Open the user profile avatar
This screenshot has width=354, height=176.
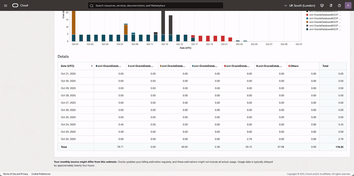[x=348, y=5]
